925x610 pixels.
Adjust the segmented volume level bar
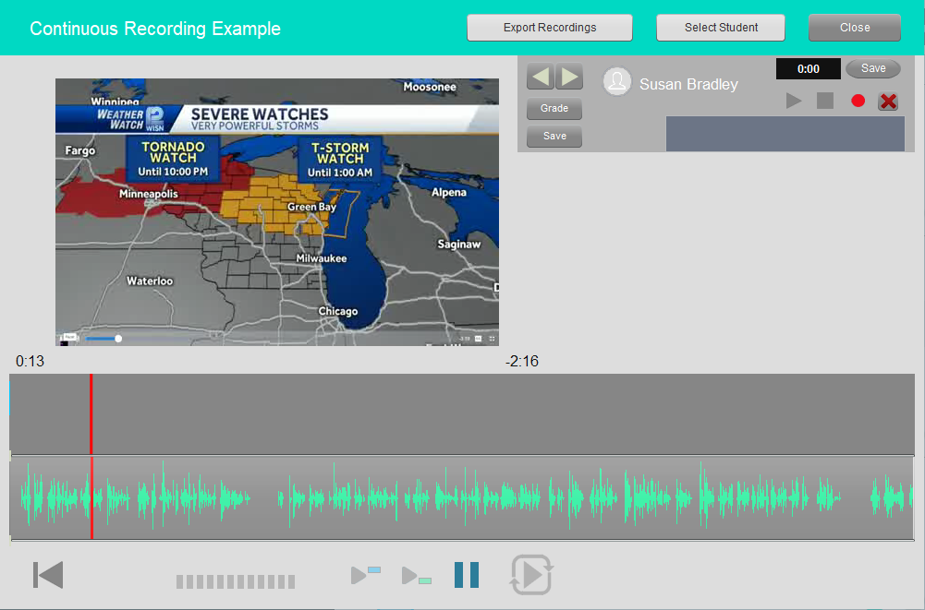(236, 581)
